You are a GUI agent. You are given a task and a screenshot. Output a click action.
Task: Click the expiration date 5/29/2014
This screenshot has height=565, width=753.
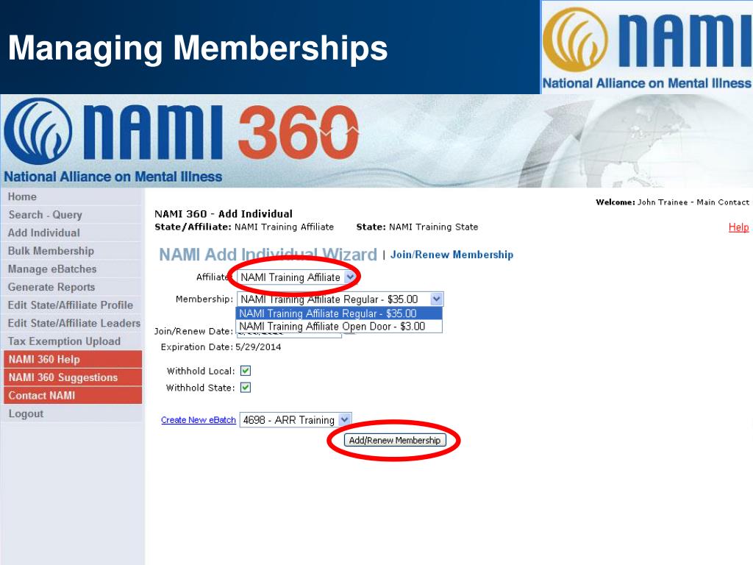pyautogui.click(x=258, y=347)
